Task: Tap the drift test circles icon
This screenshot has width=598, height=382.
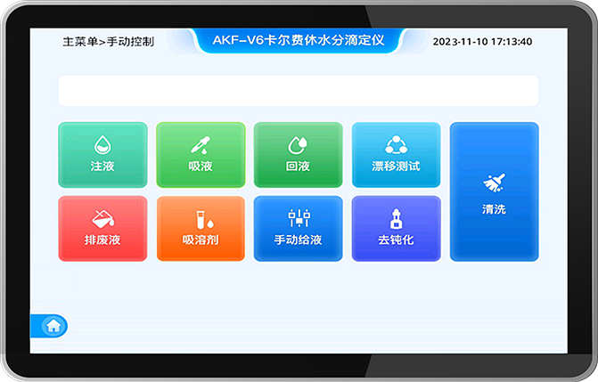Action: click(396, 144)
